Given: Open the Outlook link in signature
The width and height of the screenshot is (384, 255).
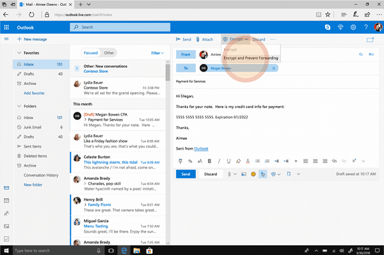Looking at the screenshot, I should (201, 149).
